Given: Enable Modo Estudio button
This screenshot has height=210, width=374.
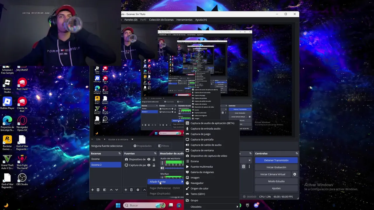Looking at the screenshot, I should point(276,181).
